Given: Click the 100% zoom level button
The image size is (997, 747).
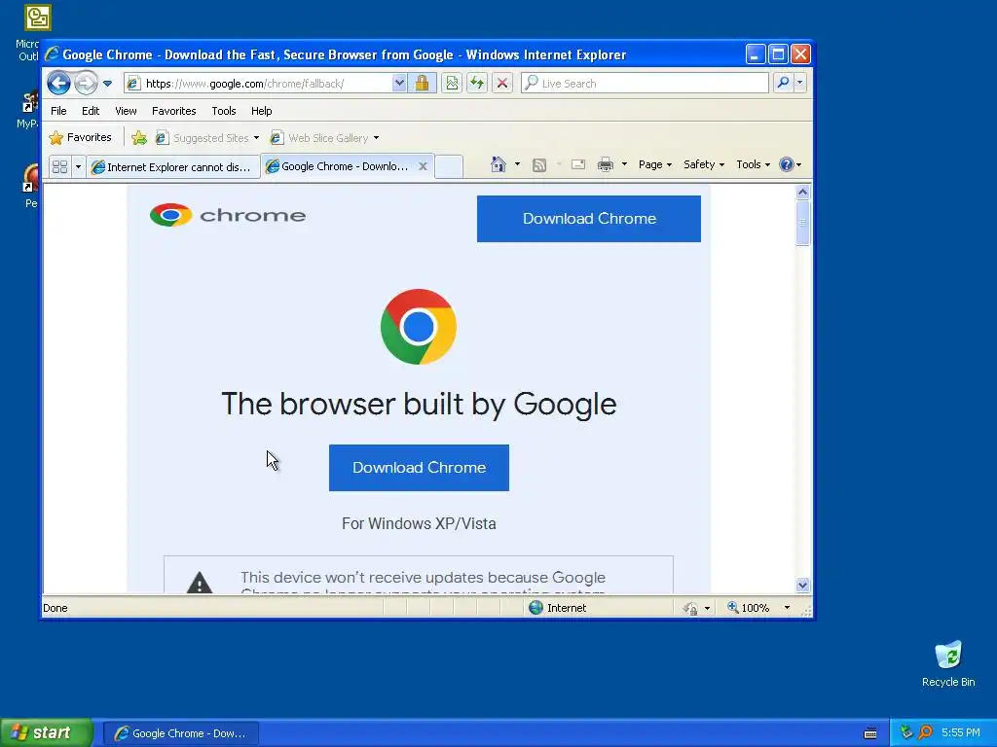Looking at the screenshot, I should (x=749, y=608).
